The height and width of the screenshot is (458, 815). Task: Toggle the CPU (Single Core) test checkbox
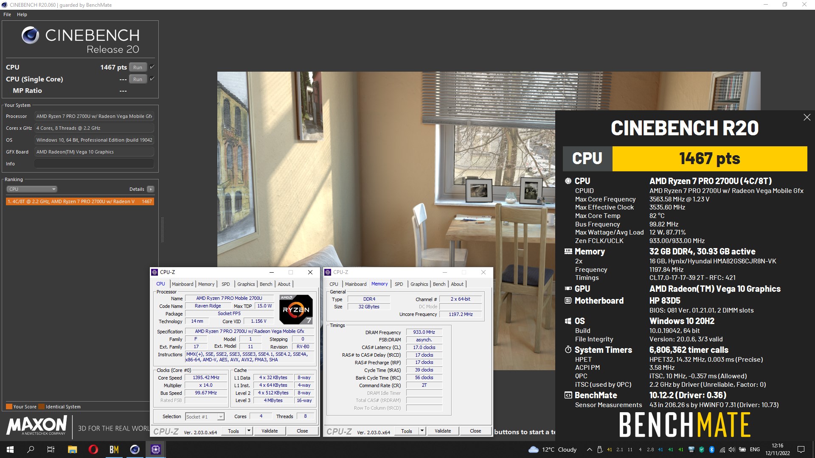152,78
